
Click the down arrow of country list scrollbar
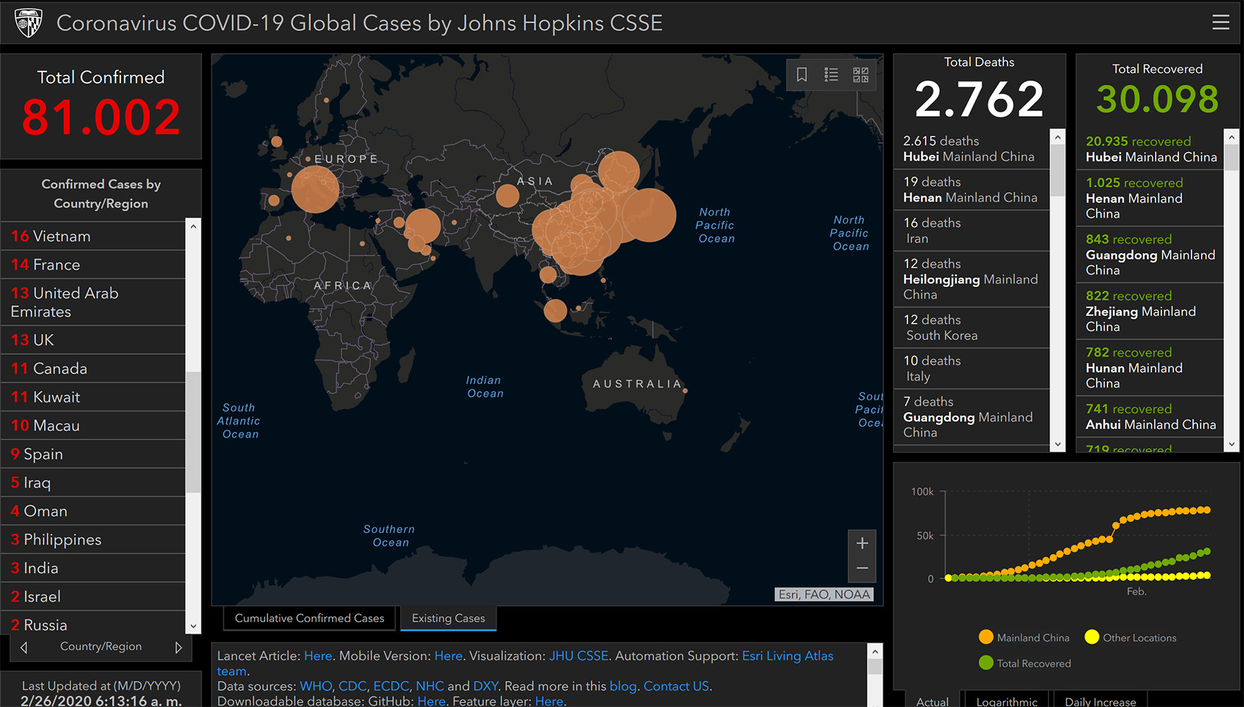(193, 626)
